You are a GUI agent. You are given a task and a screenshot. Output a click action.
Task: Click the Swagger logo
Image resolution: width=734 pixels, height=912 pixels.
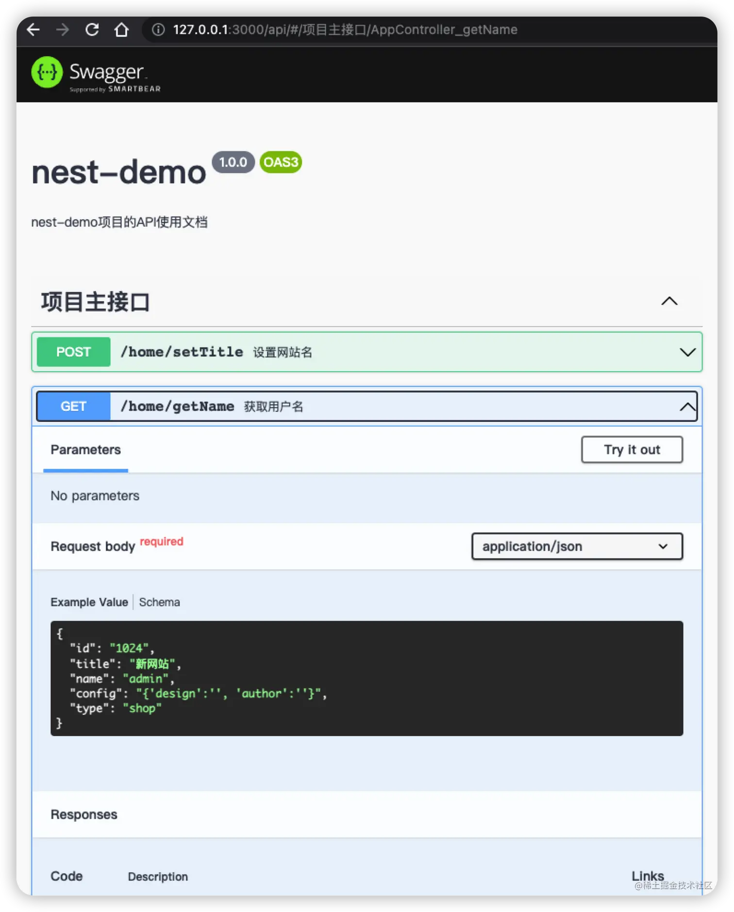pos(96,74)
